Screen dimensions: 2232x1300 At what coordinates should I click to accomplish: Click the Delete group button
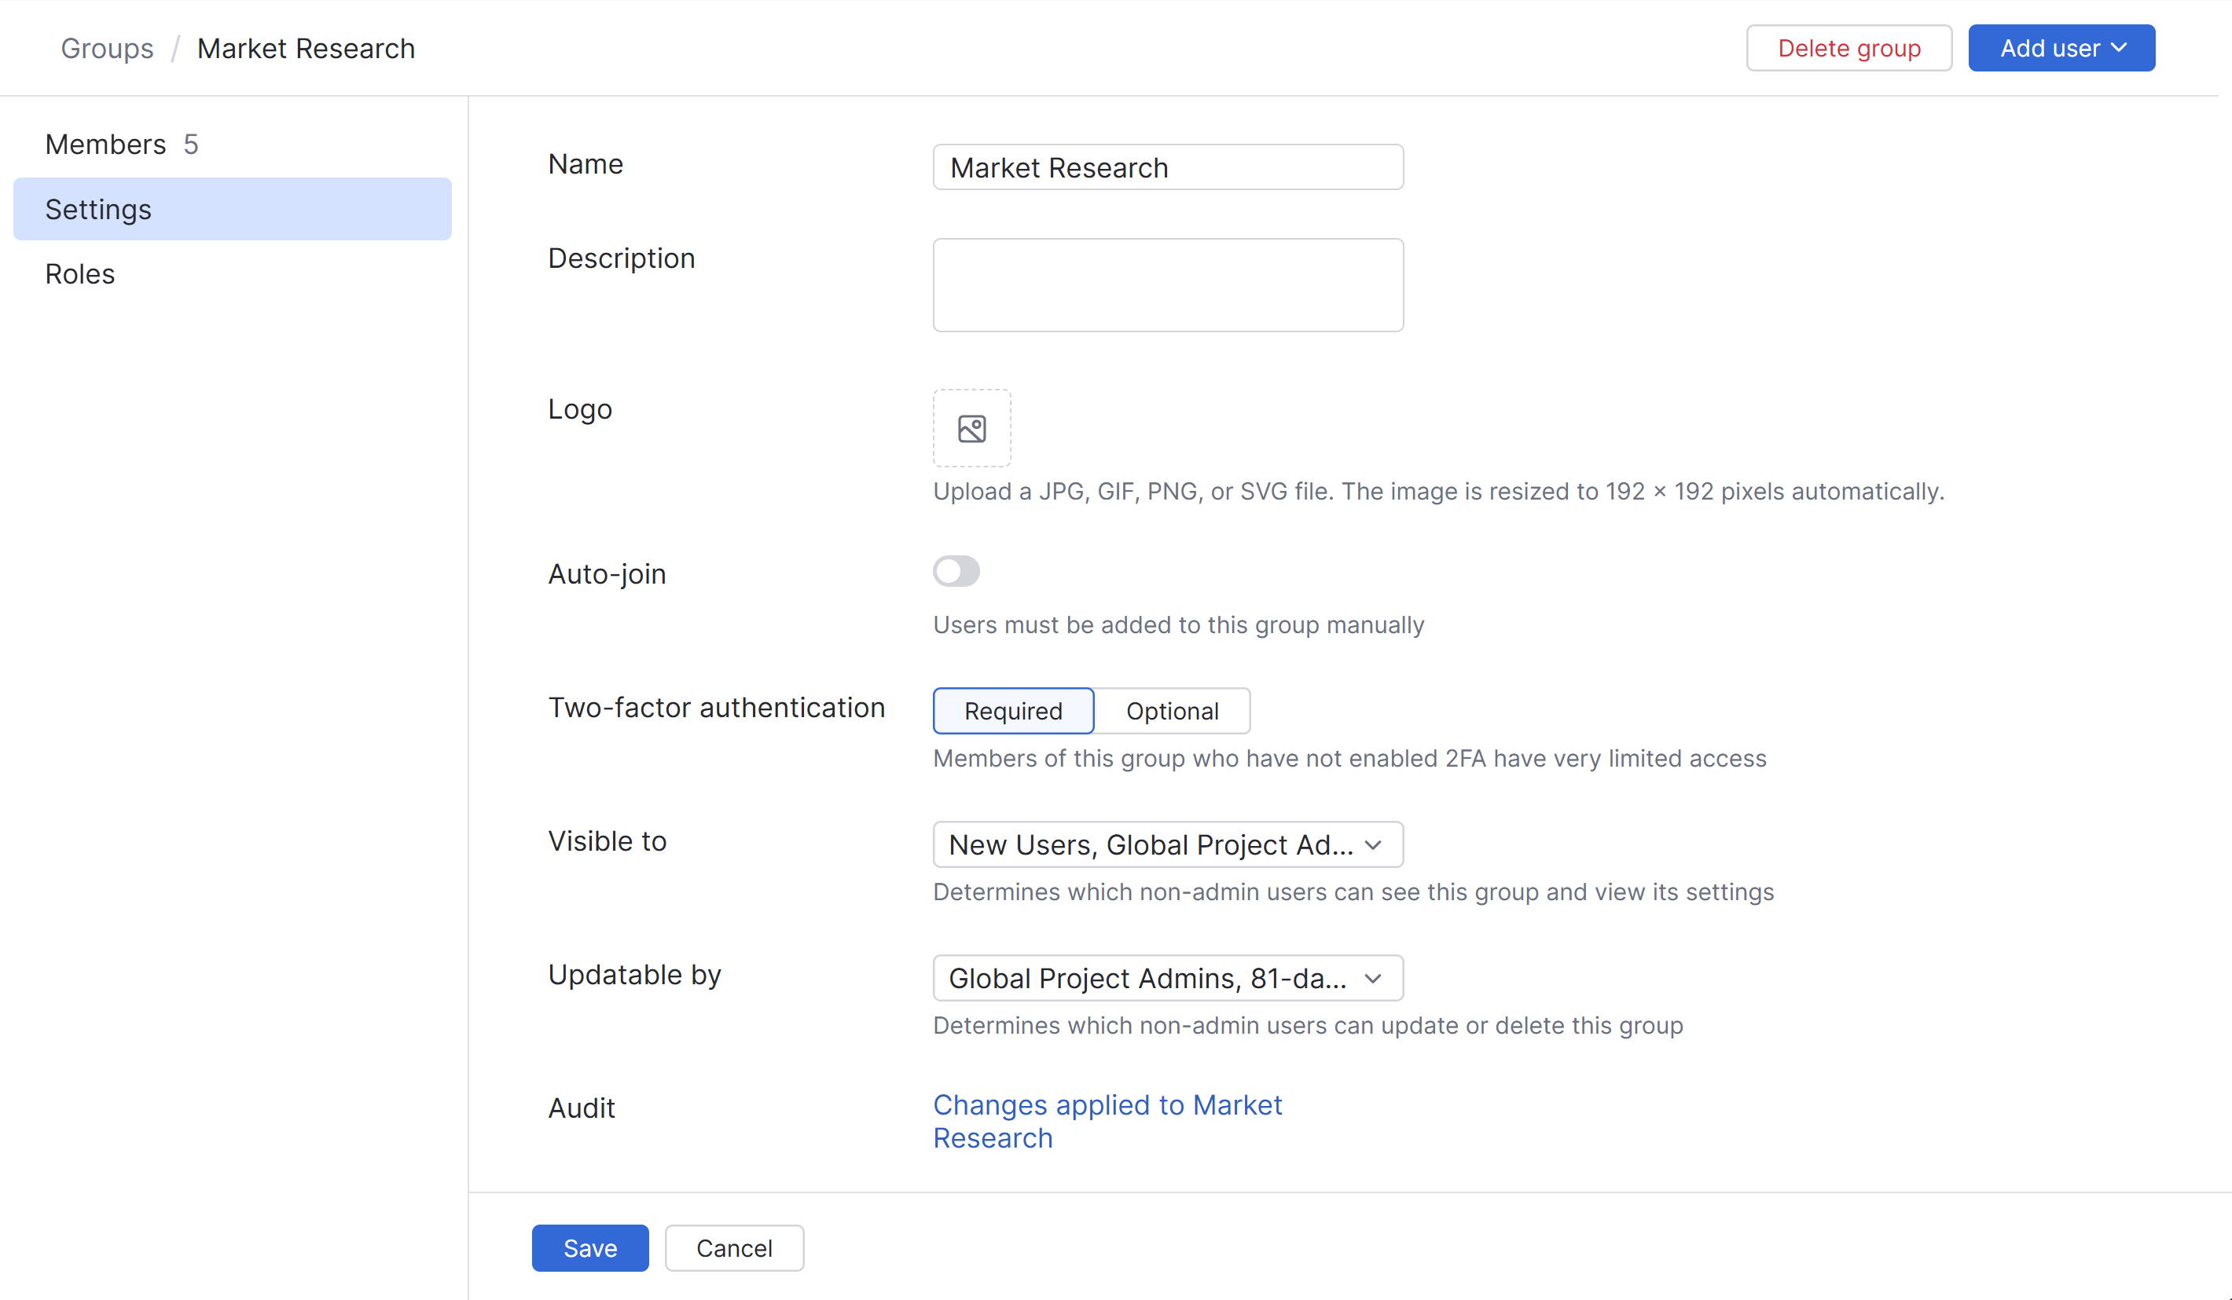point(1848,48)
